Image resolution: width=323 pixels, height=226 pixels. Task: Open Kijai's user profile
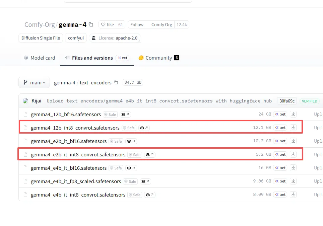tap(36, 101)
